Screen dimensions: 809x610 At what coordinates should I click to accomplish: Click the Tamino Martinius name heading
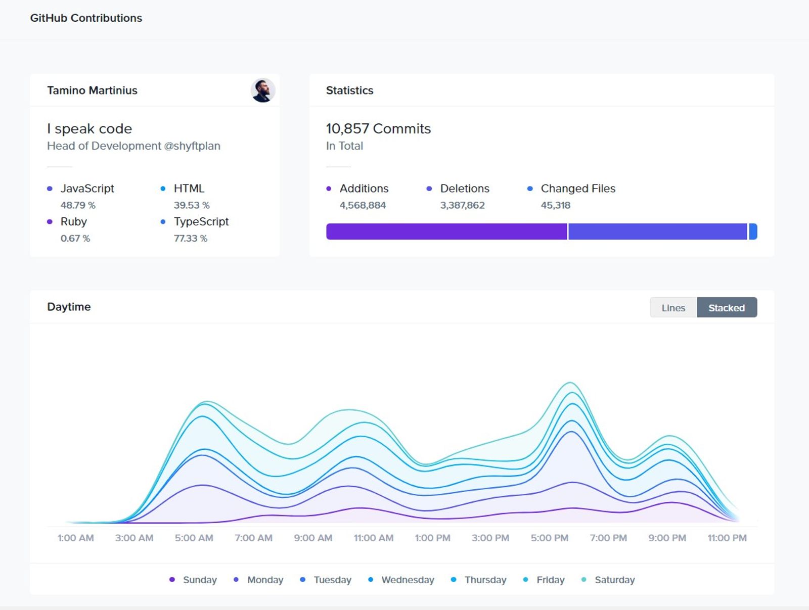[92, 90]
